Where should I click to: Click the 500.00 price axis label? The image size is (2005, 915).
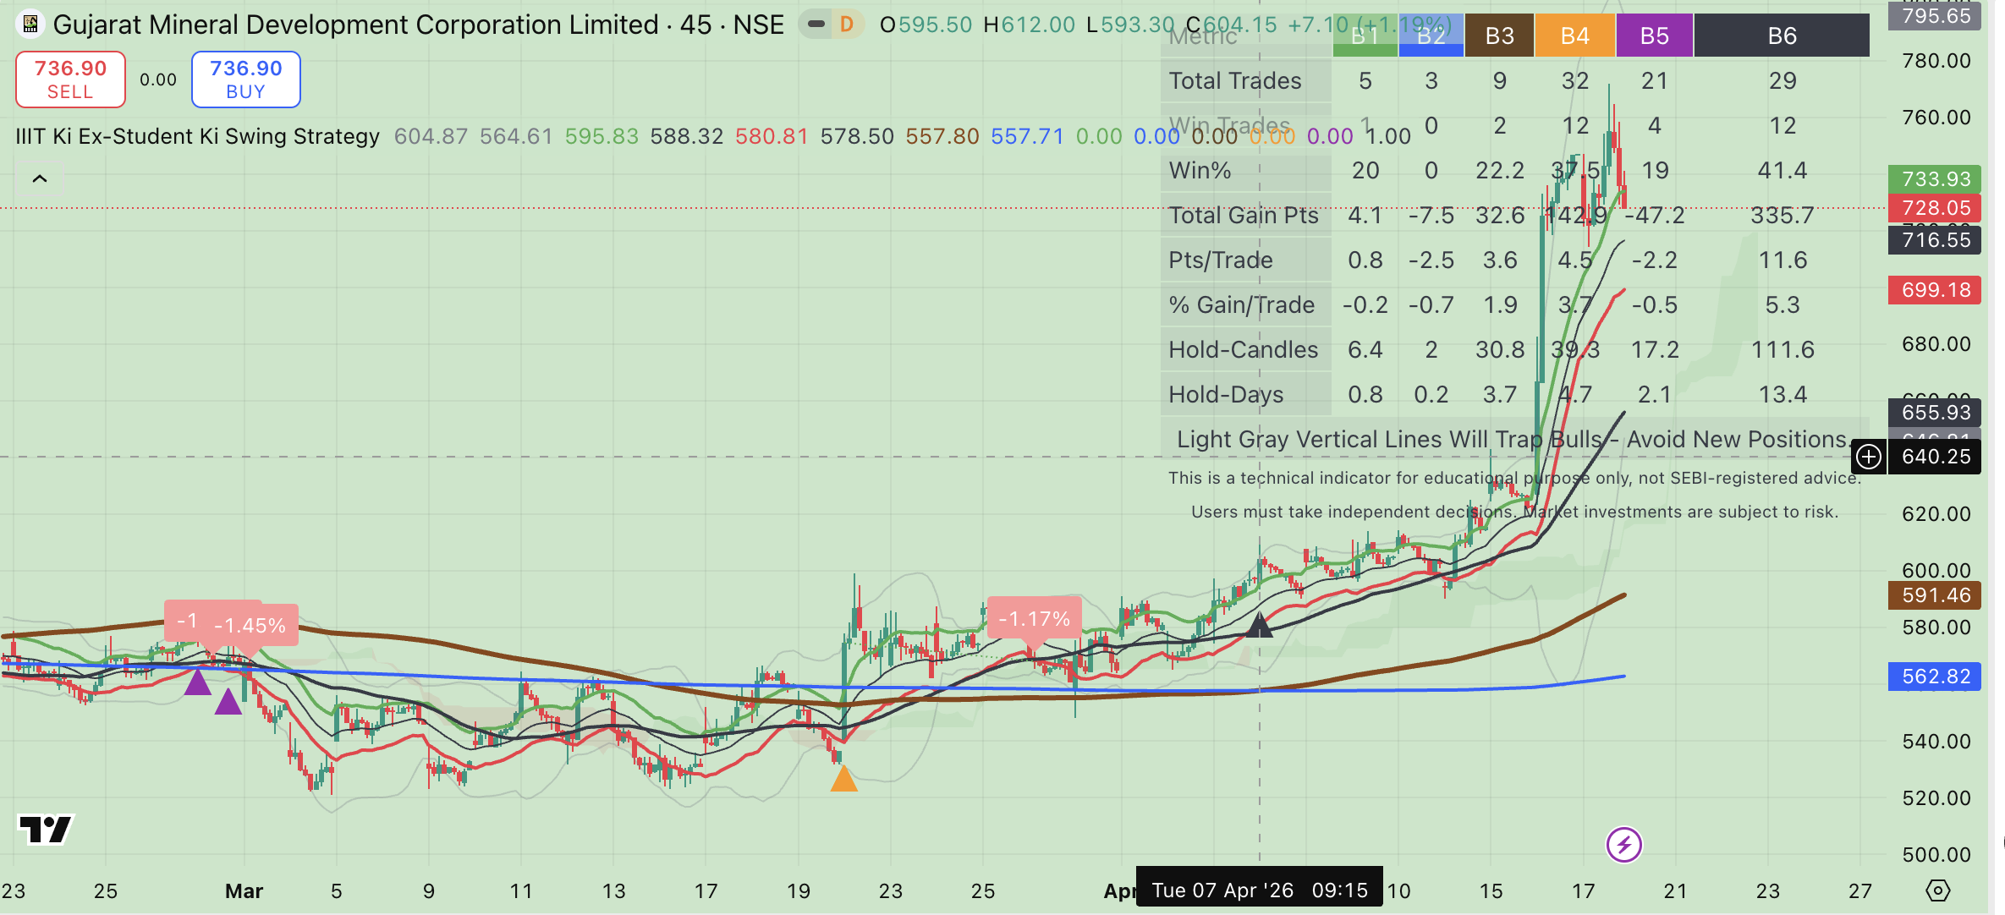1936,854
